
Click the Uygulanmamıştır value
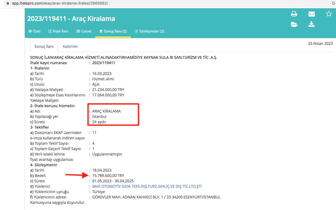107,154
